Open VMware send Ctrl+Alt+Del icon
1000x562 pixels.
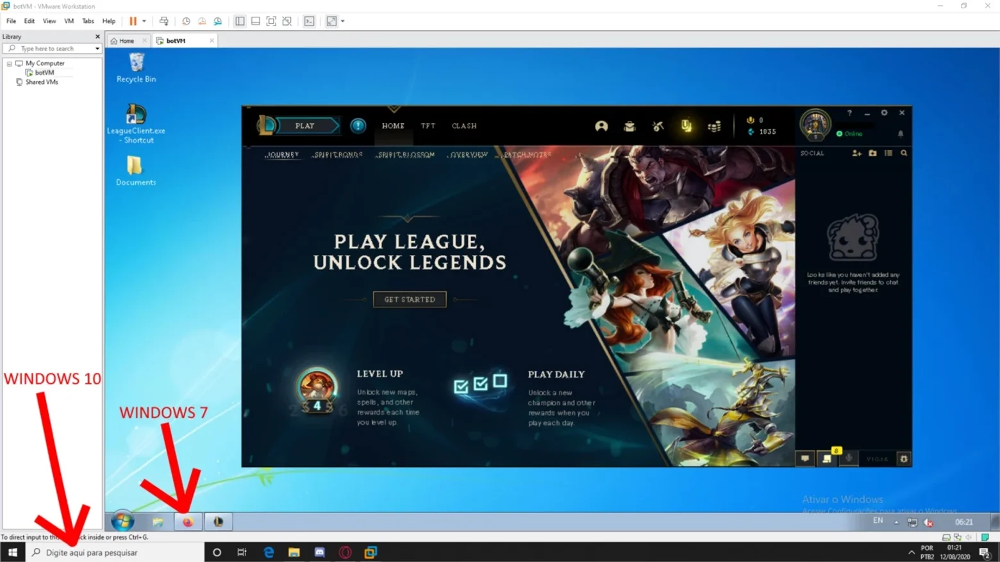click(164, 21)
